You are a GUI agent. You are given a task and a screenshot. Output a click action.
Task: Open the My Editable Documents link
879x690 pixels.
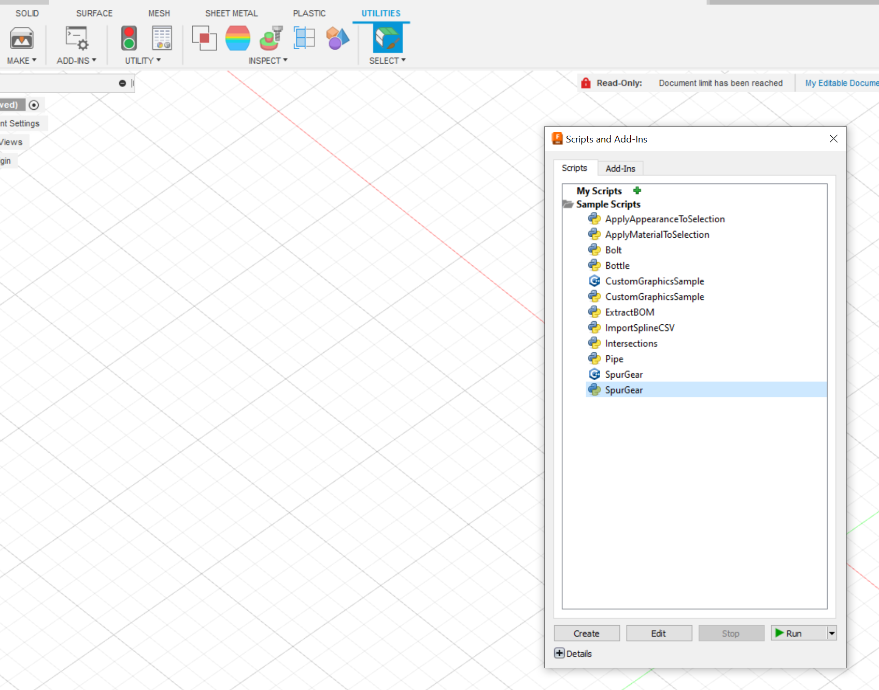point(842,83)
